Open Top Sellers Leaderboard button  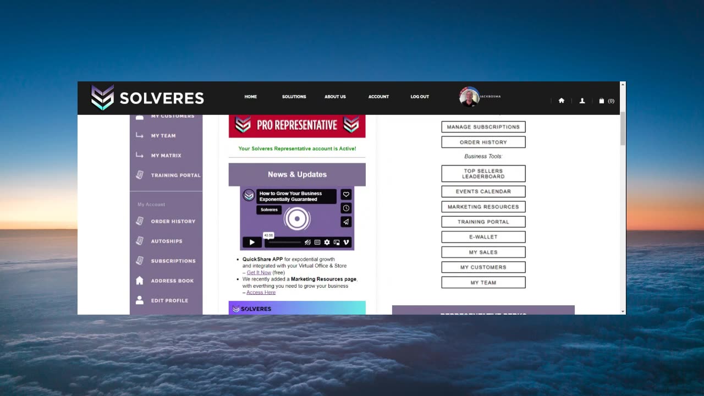pos(483,174)
